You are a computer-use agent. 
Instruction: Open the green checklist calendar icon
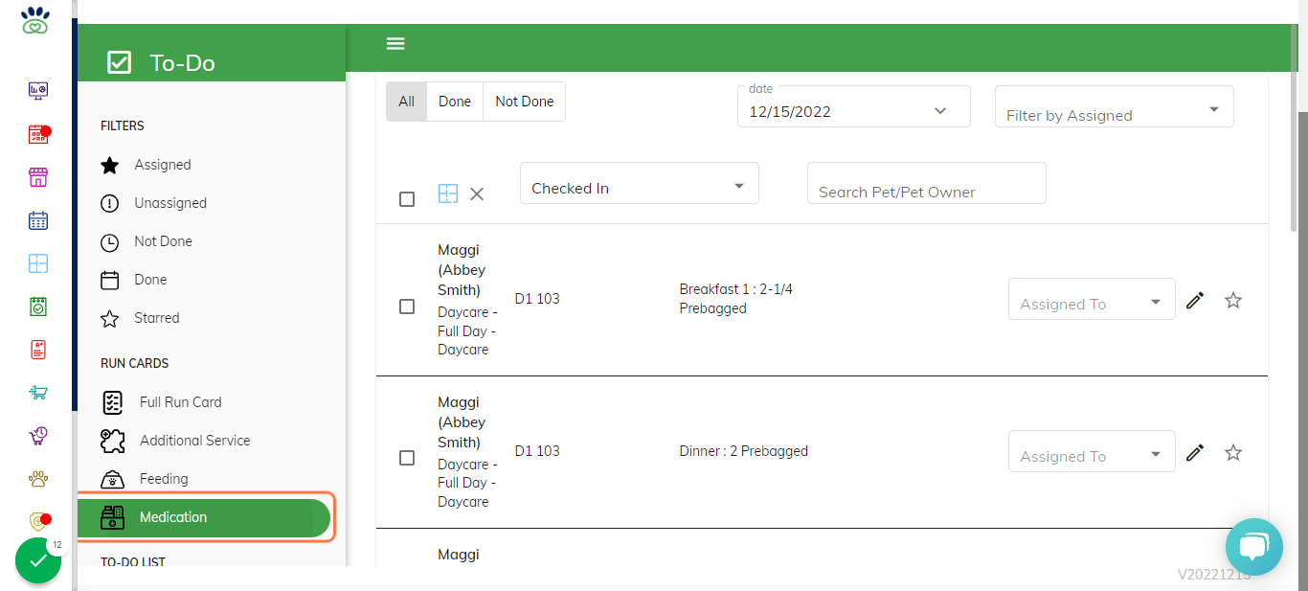[x=37, y=307]
